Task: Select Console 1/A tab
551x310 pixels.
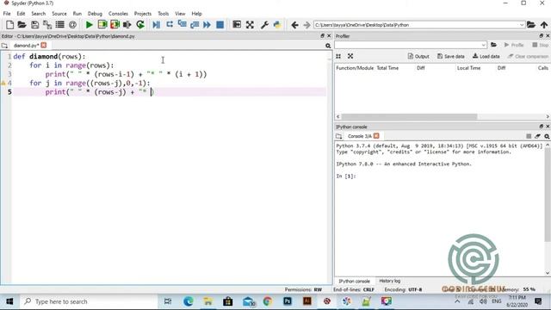Action: [360, 136]
